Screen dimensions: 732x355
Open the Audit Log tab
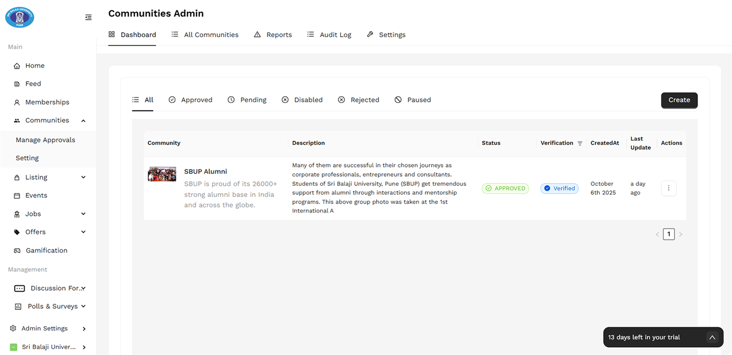[x=329, y=34]
